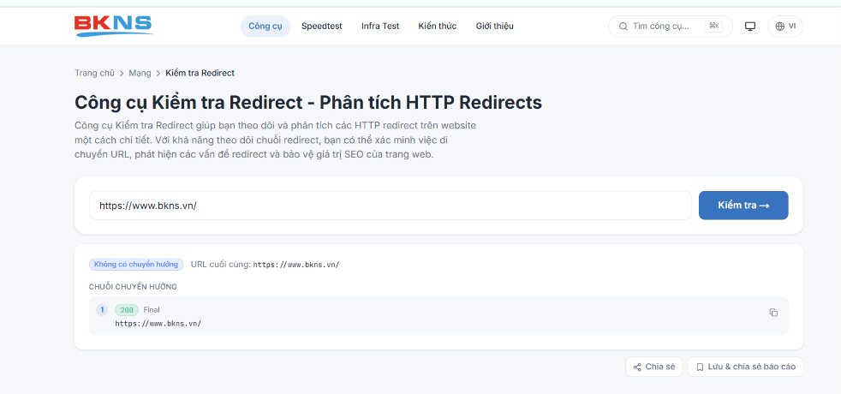Click Lưu & chia sẻ báo cáo

(746, 367)
